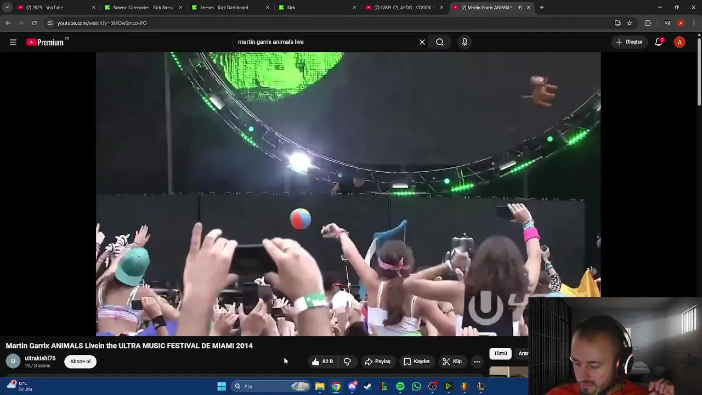Share video with Paylaş button
This screenshot has height=395, width=702.
[x=378, y=362]
